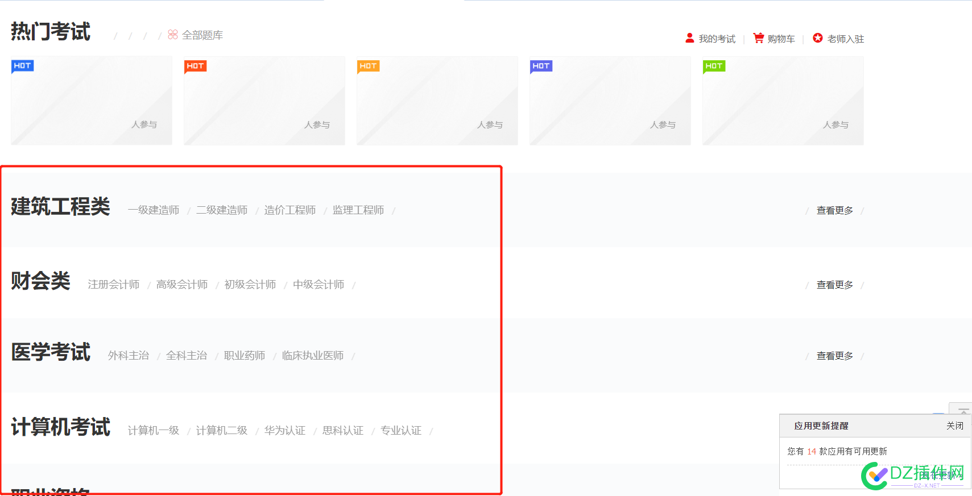Select 计算机一级 category

(154, 431)
